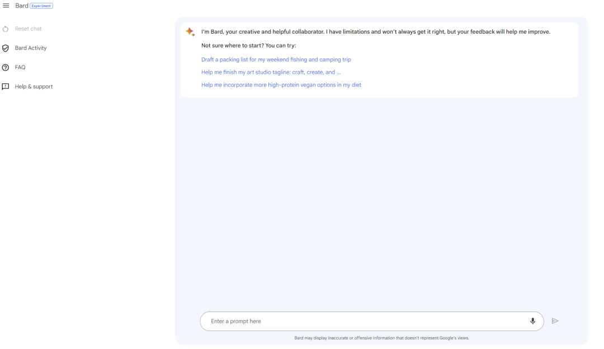Click the Bard logo text

point(22,6)
